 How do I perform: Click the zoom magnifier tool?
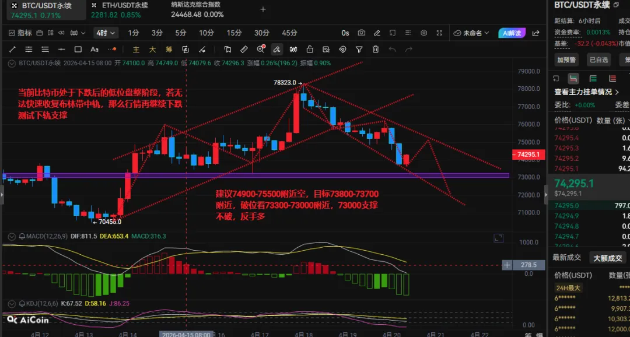[x=261, y=49]
